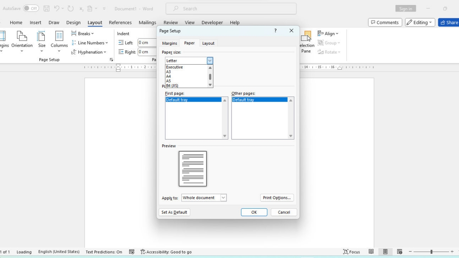The height and width of the screenshot is (258, 459).
Task: Click the Print Options button
Action: [x=277, y=198]
